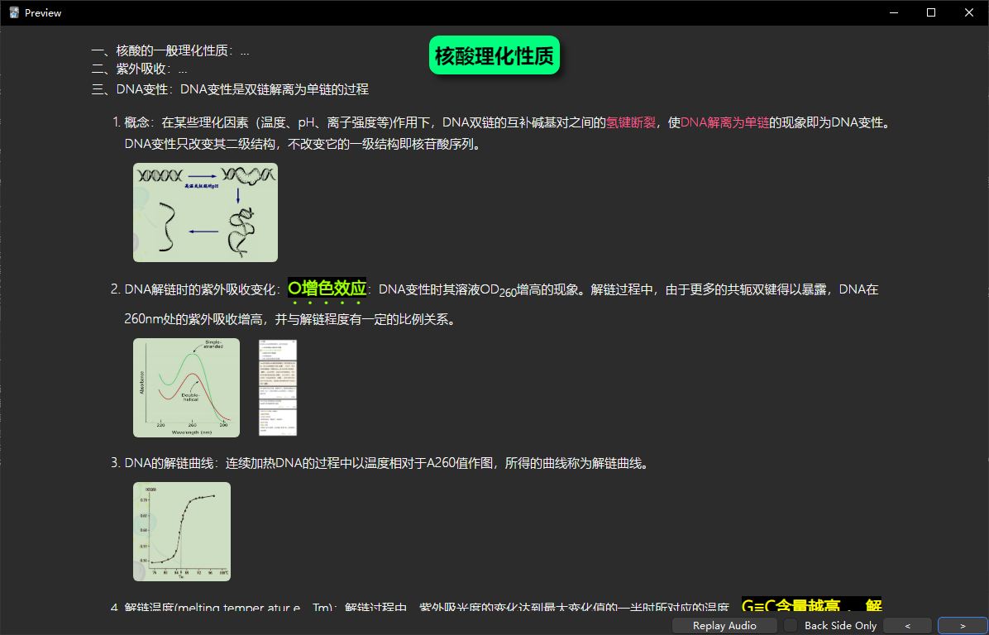Open the DNA melting curve graph image
Image resolution: width=989 pixels, height=635 pixels.
click(x=182, y=532)
